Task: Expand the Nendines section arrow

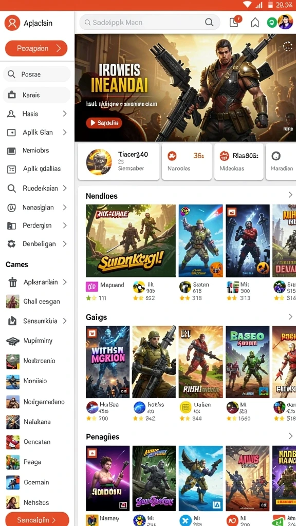Action: pyautogui.click(x=290, y=195)
